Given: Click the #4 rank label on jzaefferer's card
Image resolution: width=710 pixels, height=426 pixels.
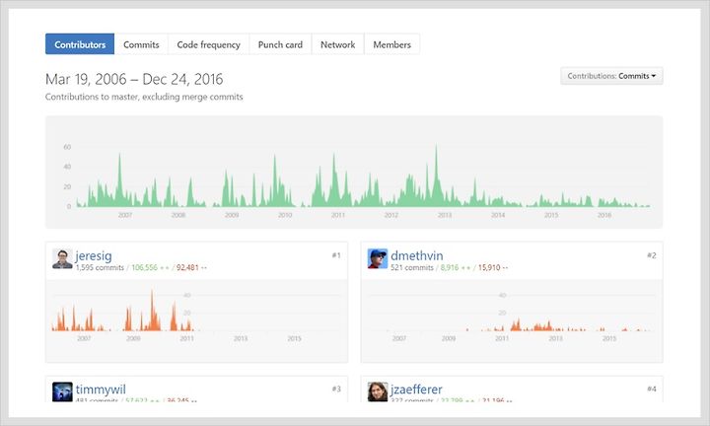Looking at the screenshot, I should (651, 389).
